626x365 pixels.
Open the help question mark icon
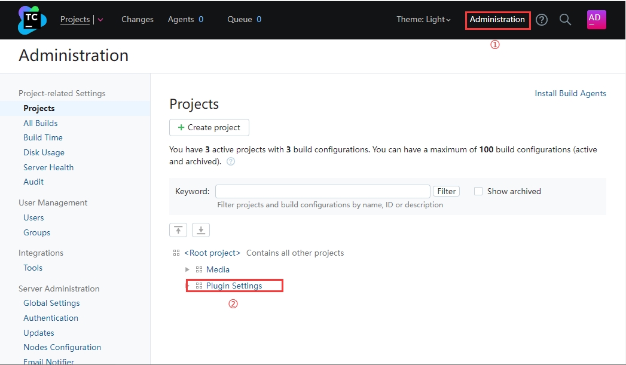[x=542, y=20]
